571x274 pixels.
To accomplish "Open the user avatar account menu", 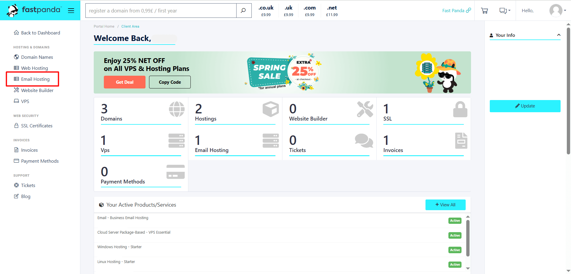I will (x=557, y=10).
